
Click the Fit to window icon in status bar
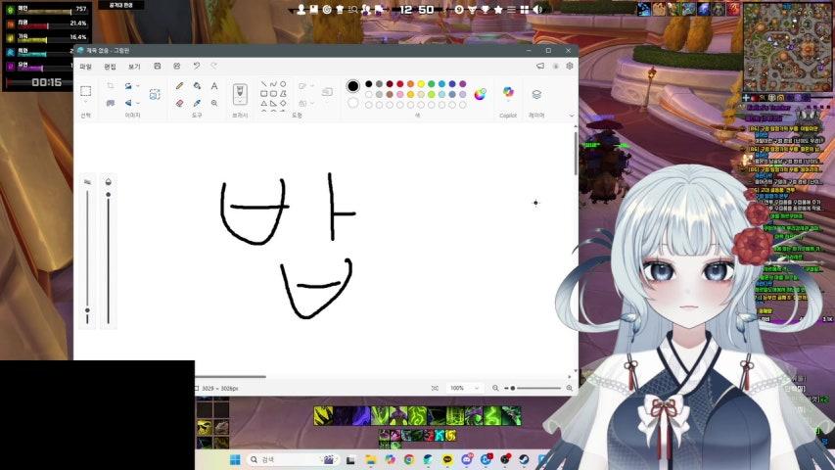click(x=435, y=388)
